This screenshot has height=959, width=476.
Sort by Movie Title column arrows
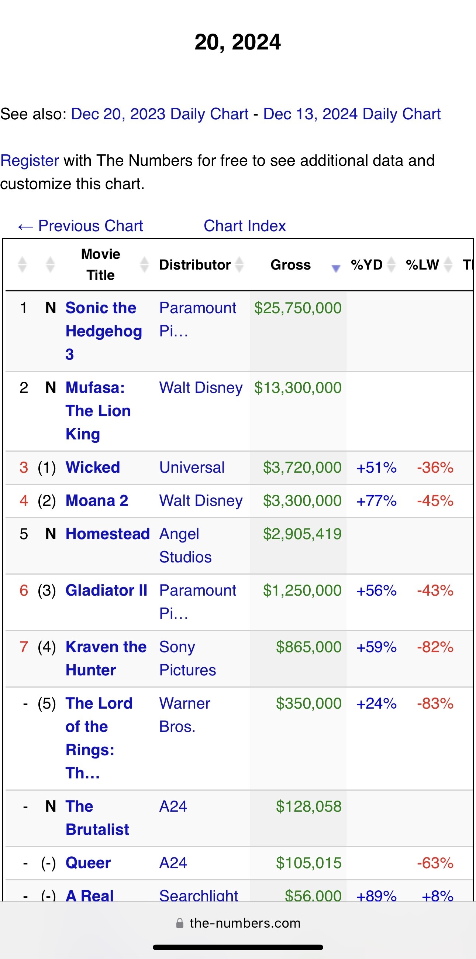tap(144, 264)
